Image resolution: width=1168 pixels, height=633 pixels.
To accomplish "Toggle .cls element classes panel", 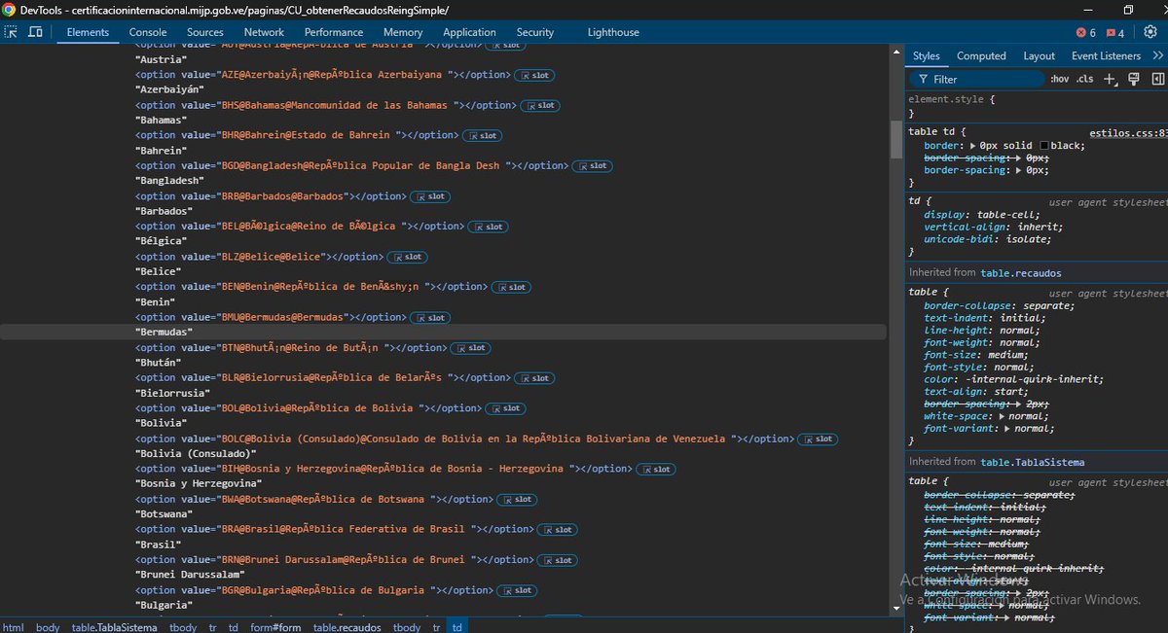I will pos(1084,79).
